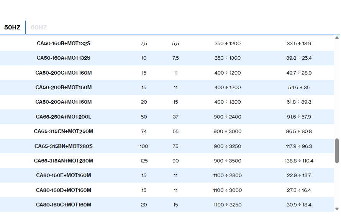Click the CA65-315BN+MOT280S model name
Screen dimensions: 341x216
[x=64, y=146]
